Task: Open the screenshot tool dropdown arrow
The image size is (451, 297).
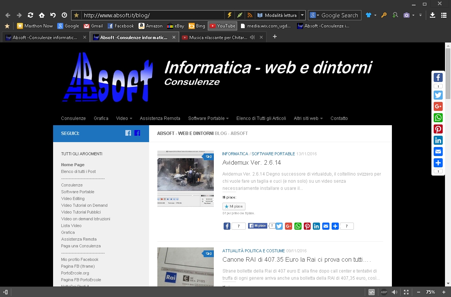Action: pyautogui.click(x=413, y=15)
